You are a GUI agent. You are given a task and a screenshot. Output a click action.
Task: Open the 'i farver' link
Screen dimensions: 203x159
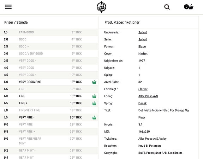click(143, 89)
